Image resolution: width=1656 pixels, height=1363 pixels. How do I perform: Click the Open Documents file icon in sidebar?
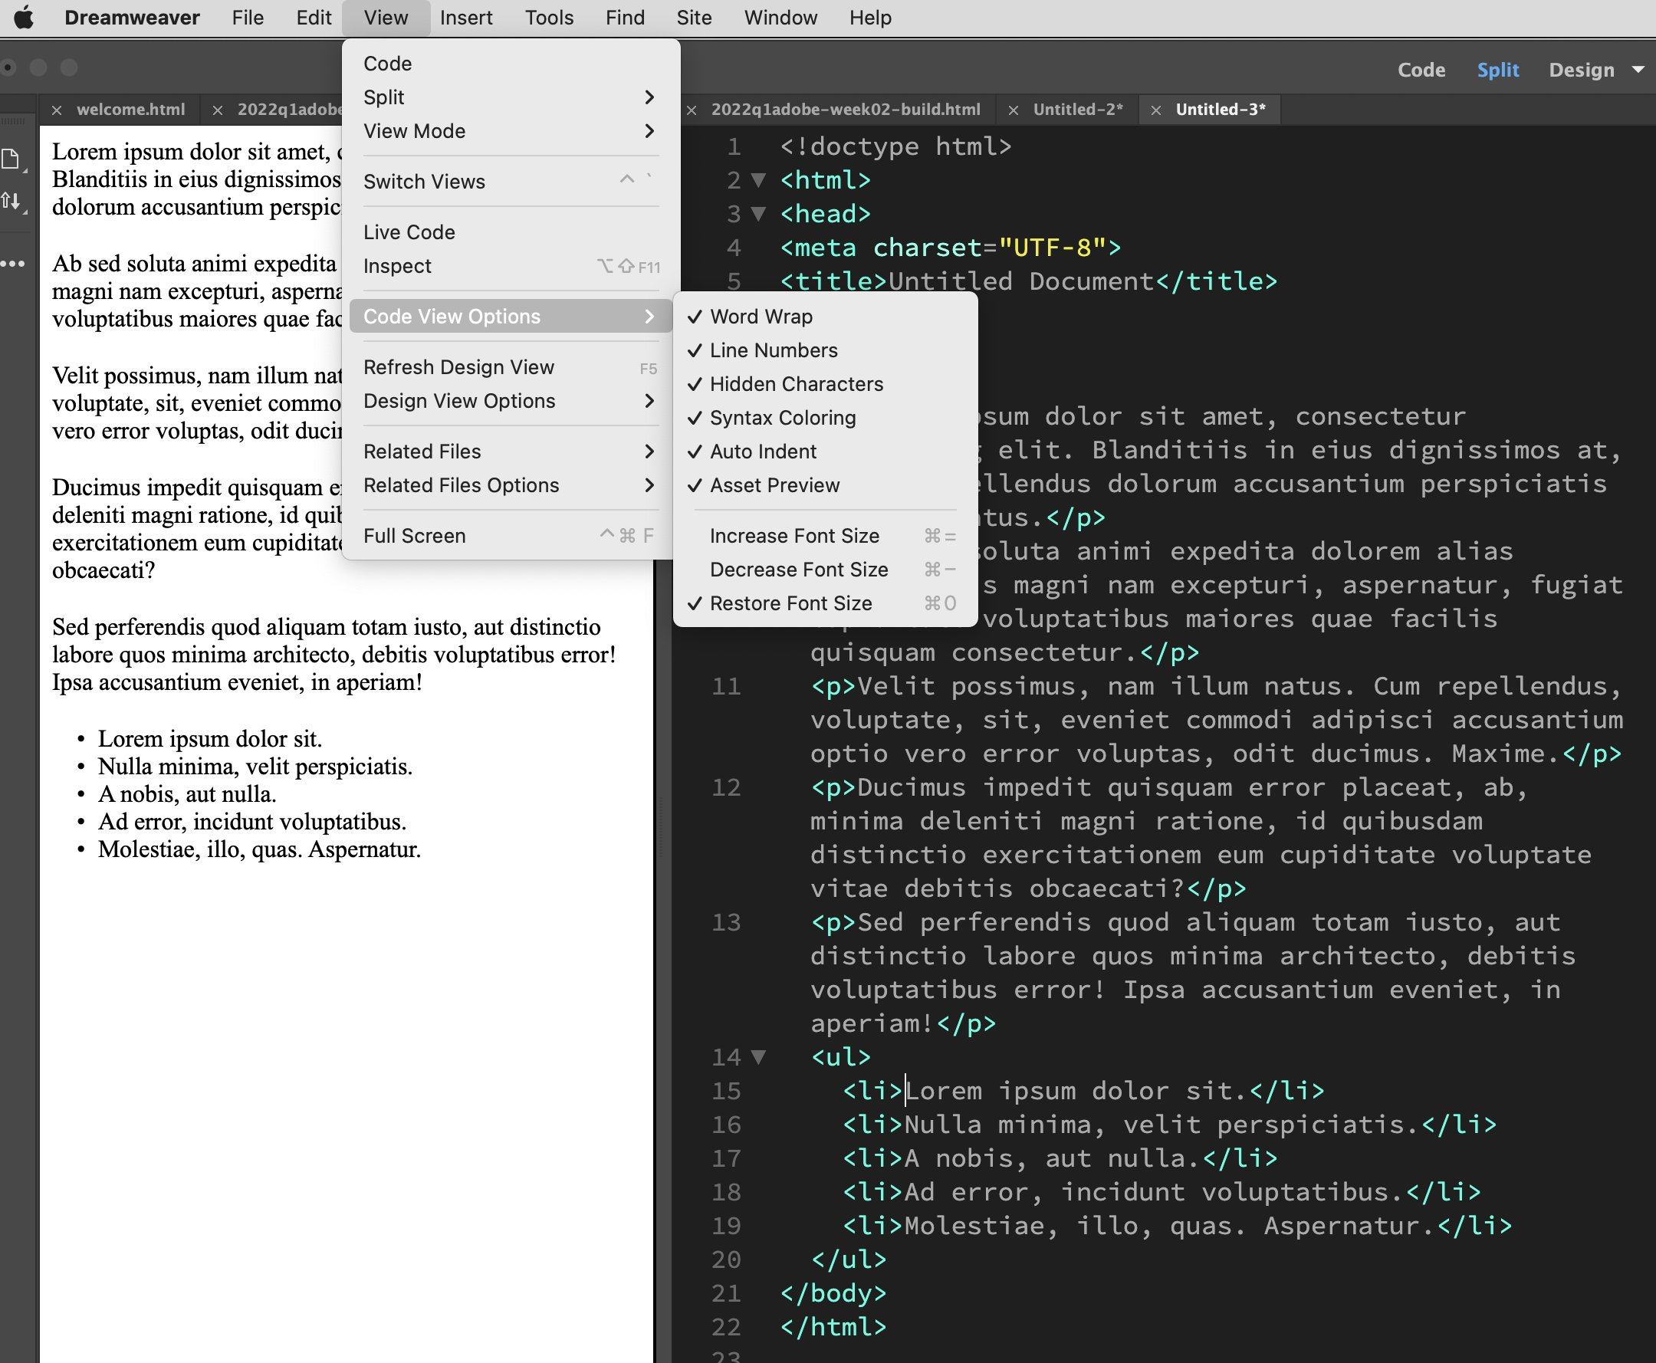click(x=11, y=159)
